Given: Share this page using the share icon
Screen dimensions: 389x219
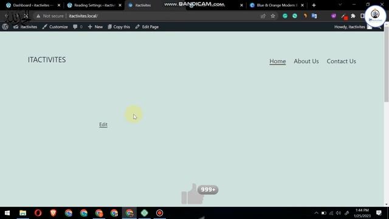Looking at the screenshot, I should [263, 16].
